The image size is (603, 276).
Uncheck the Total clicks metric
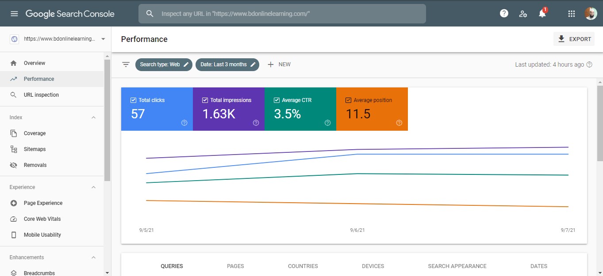coord(134,100)
